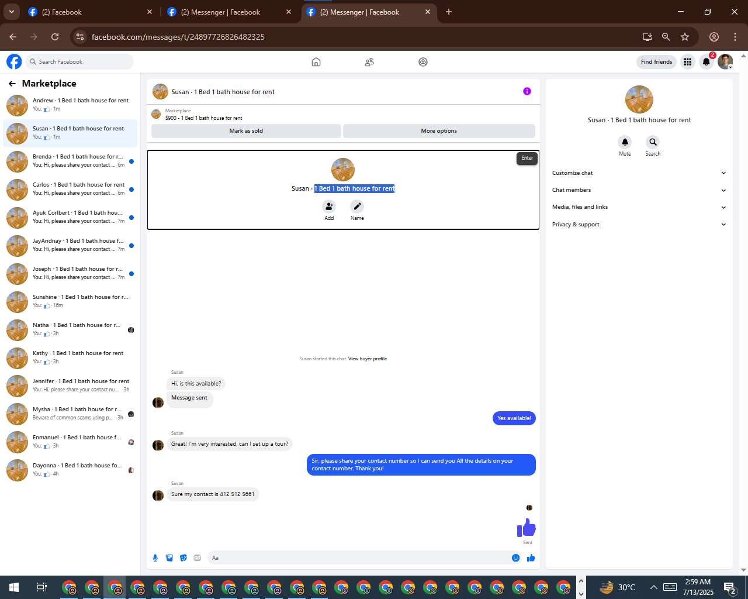Open the Friends icon in top navigation
This screenshot has height=599, width=748.
click(x=369, y=62)
